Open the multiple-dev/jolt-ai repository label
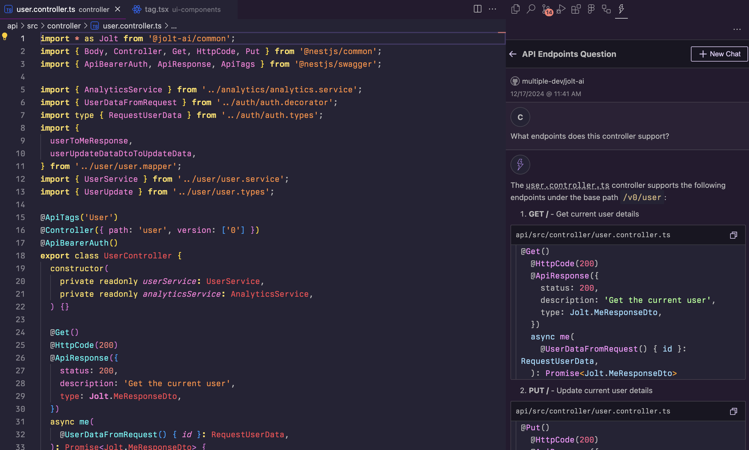749x450 pixels. tap(553, 81)
